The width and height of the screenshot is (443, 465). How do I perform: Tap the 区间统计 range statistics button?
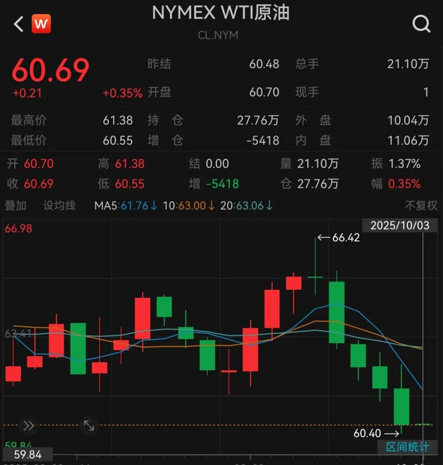tap(408, 447)
